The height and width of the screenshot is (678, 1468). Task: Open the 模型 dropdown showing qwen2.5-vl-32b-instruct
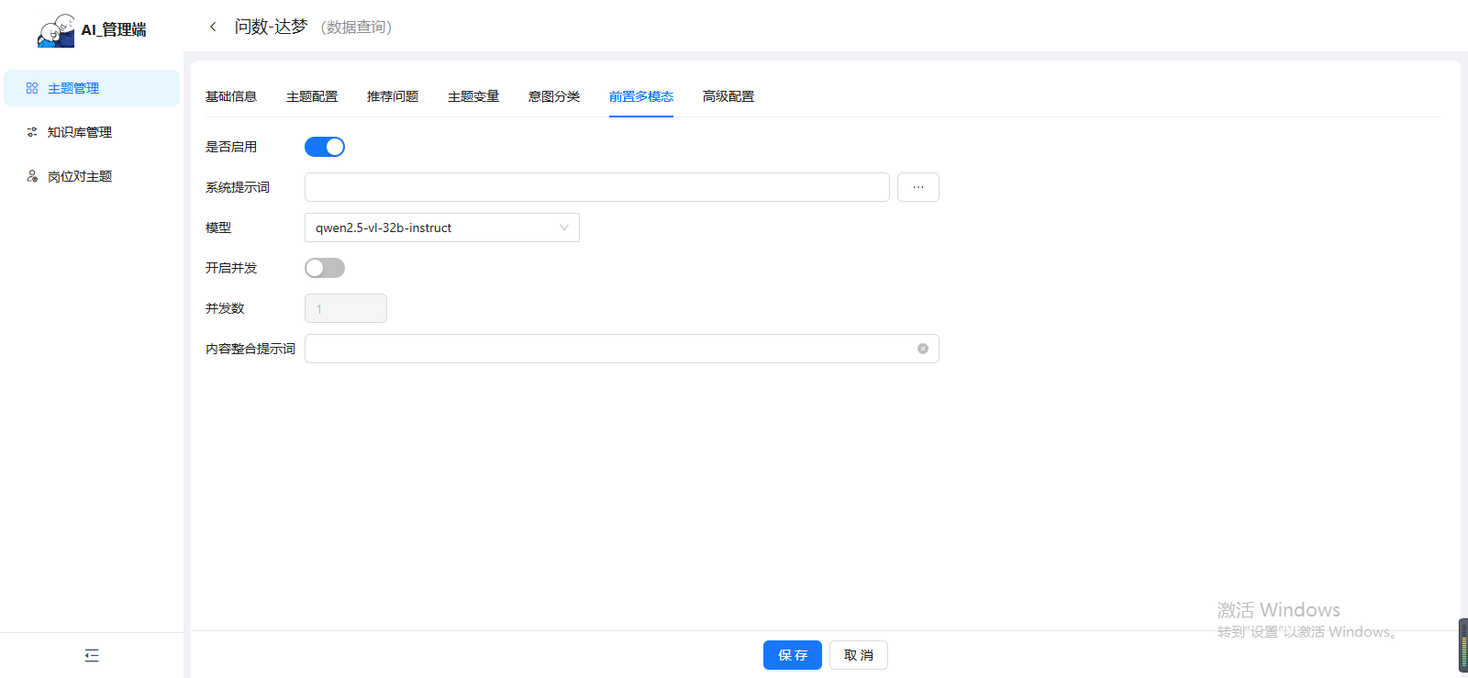pos(441,228)
